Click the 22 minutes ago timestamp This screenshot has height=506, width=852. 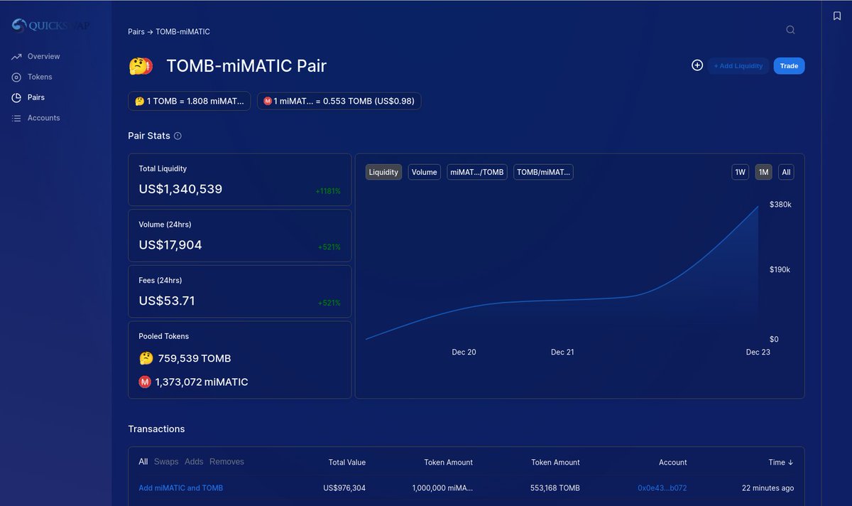coord(768,488)
